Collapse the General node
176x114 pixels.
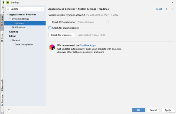point(10,40)
